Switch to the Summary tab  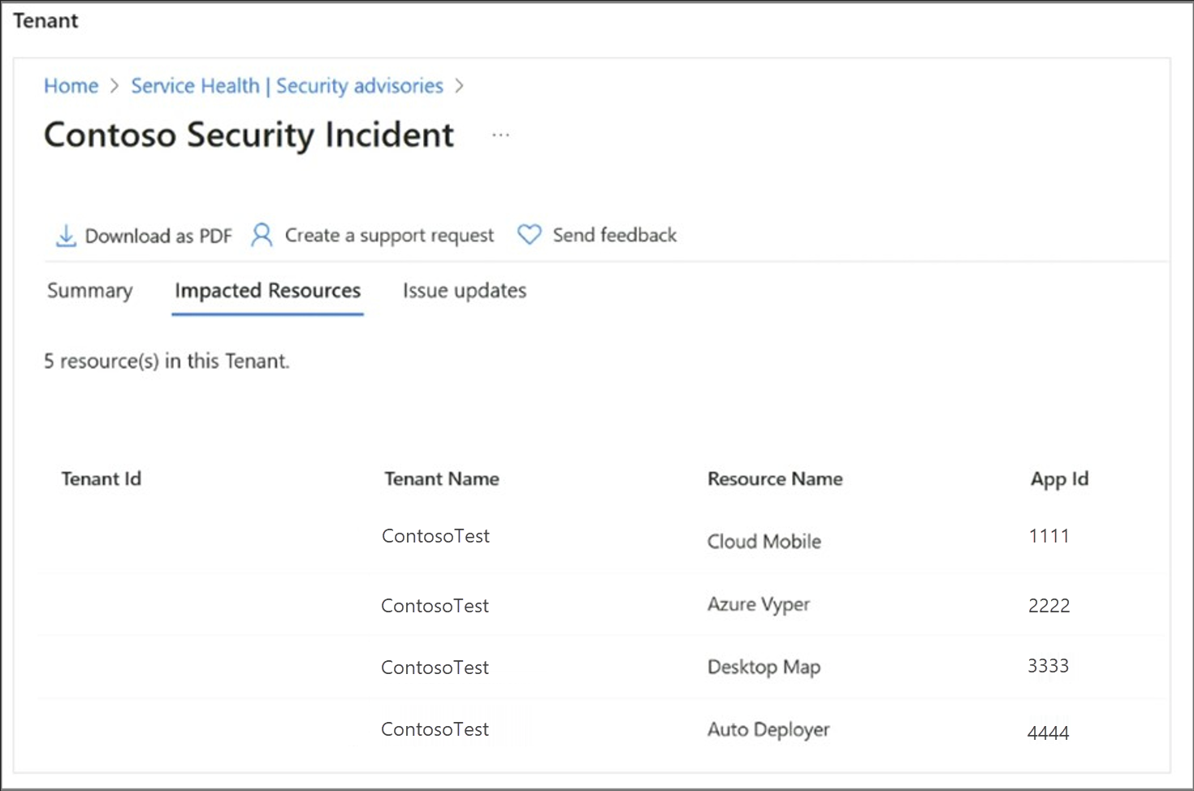[x=90, y=291]
